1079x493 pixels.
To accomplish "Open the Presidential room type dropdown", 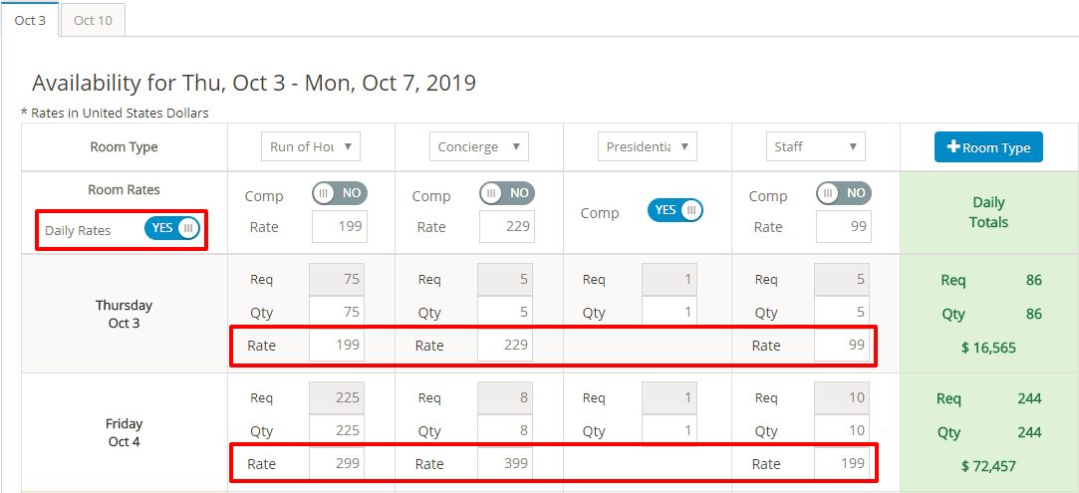I will 648,146.
